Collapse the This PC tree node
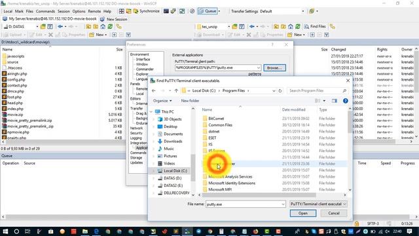The height and width of the screenshot is (236, 419). [151, 112]
